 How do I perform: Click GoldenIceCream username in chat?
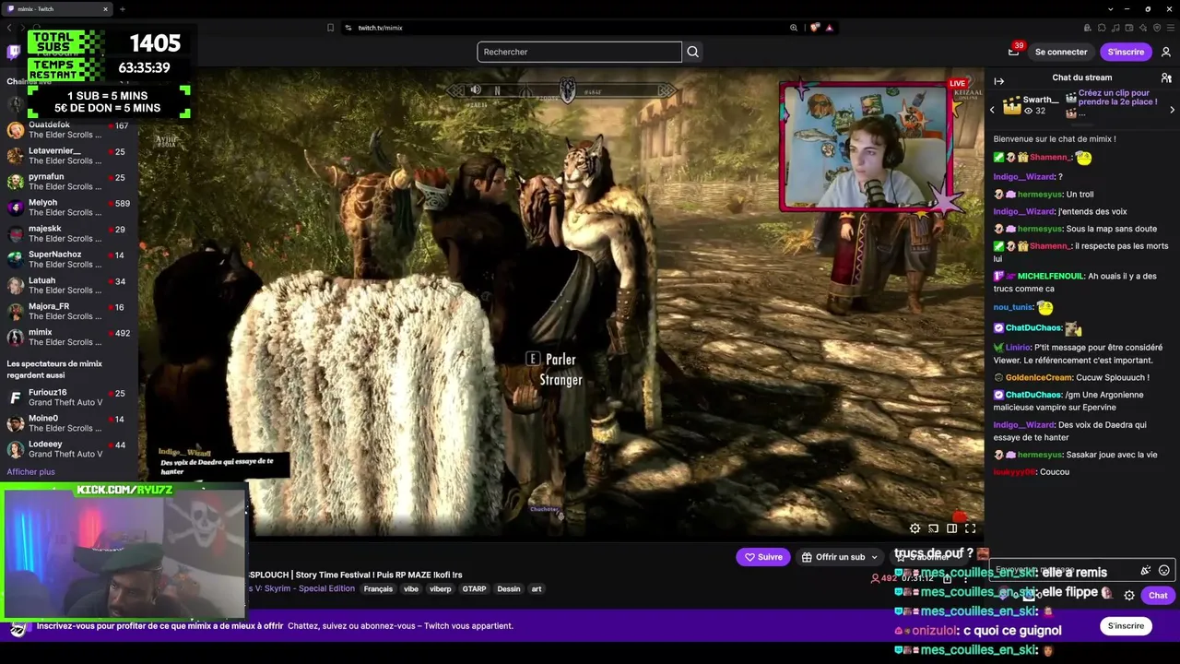(x=1039, y=378)
